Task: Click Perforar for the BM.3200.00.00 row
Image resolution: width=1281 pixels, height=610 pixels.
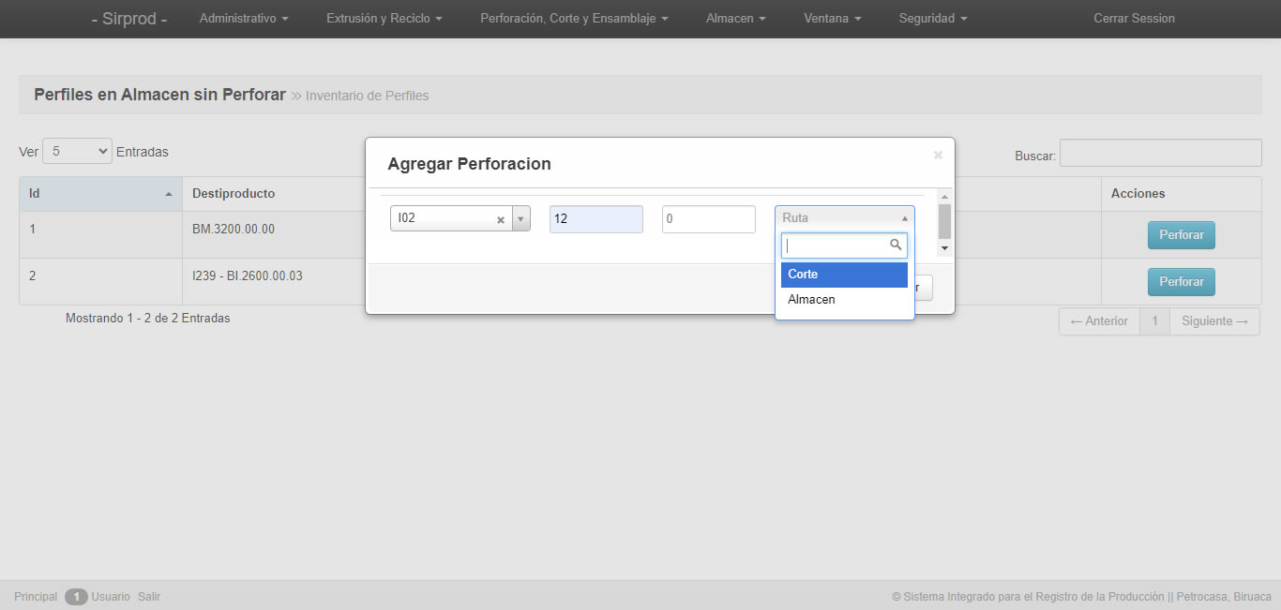Action: [1182, 235]
